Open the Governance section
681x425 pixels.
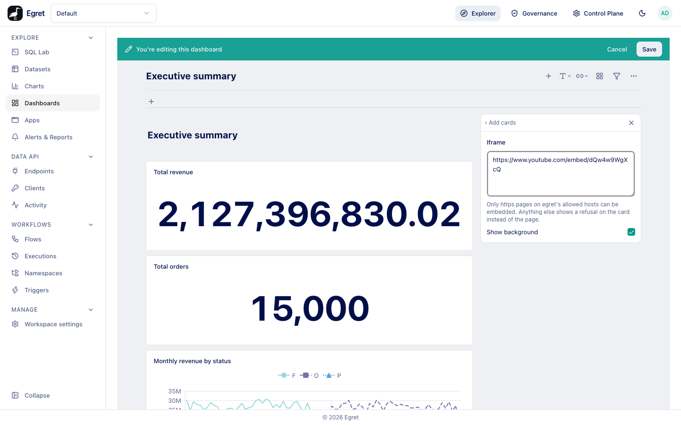coord(534,13)
